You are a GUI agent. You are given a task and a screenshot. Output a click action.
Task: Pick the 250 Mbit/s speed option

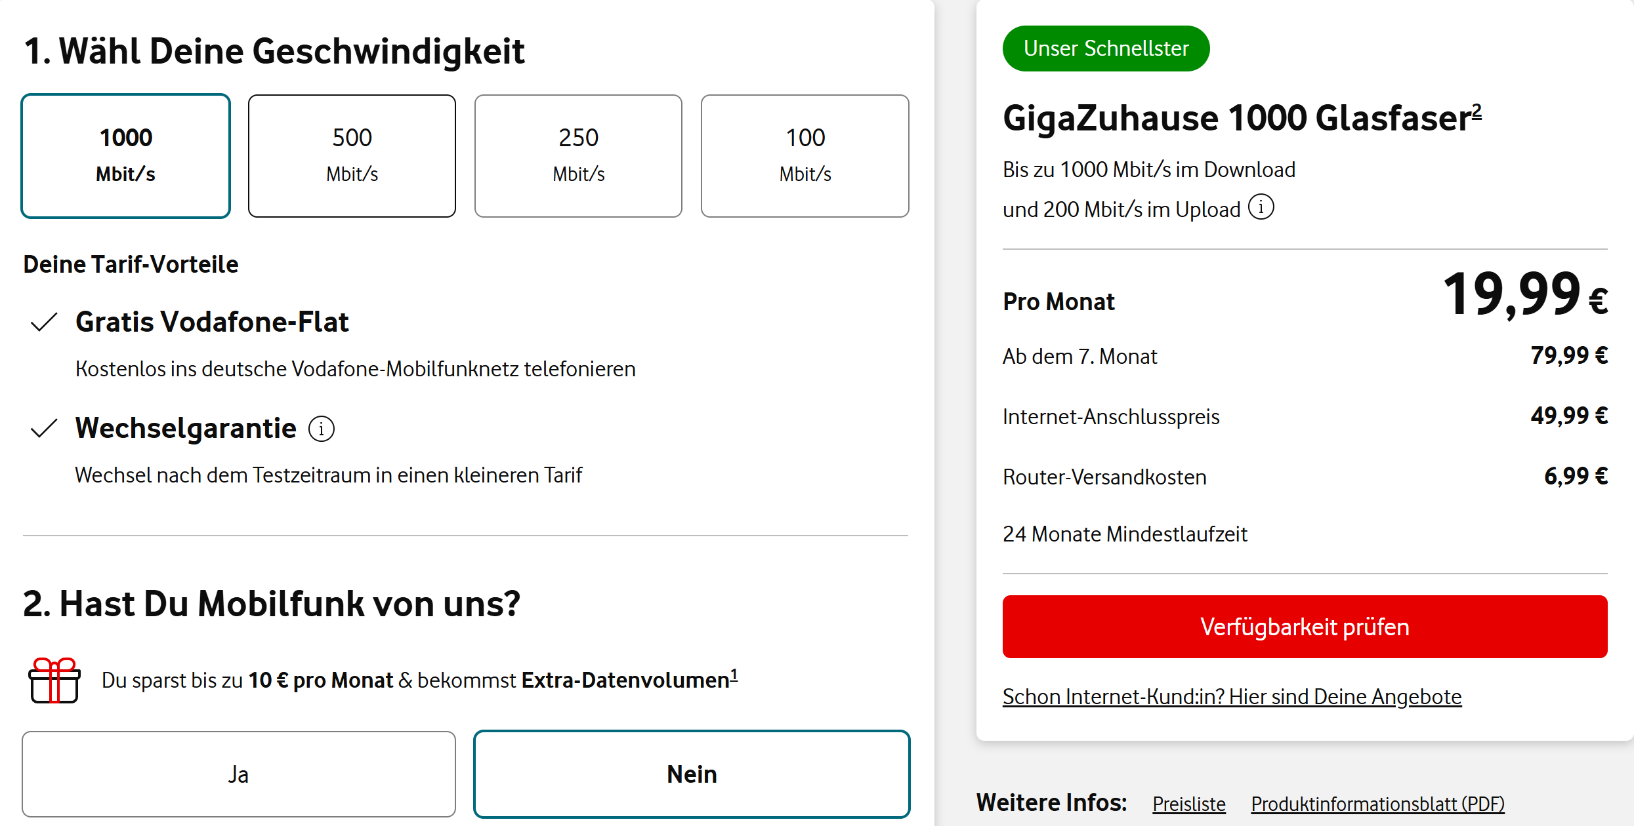[578, 156]
